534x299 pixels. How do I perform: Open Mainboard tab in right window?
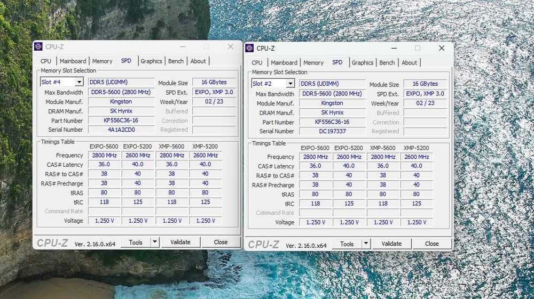click(x=284, y=63)
